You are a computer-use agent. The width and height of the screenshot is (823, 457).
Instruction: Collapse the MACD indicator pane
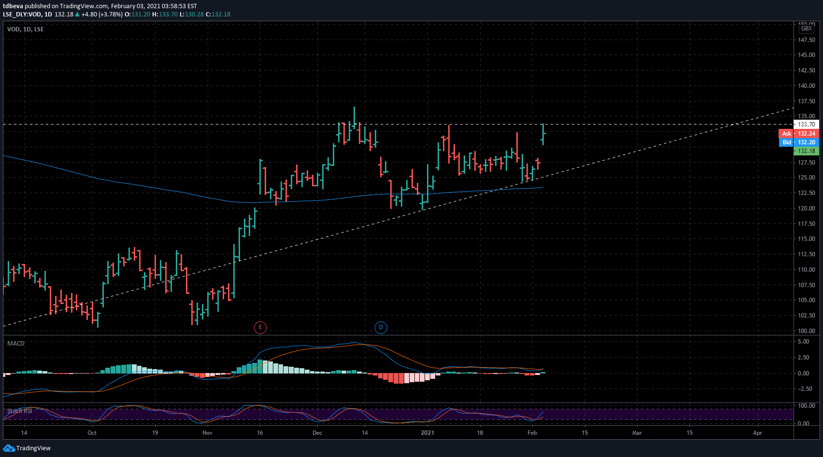click(x=15, y=343)
